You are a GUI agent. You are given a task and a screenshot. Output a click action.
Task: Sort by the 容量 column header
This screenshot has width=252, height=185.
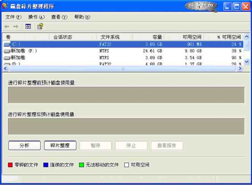148,37
